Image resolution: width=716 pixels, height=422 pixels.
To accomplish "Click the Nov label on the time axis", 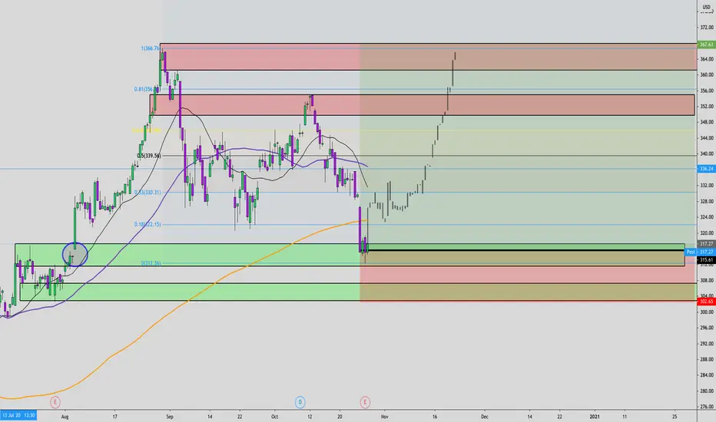I will [384, 417].
